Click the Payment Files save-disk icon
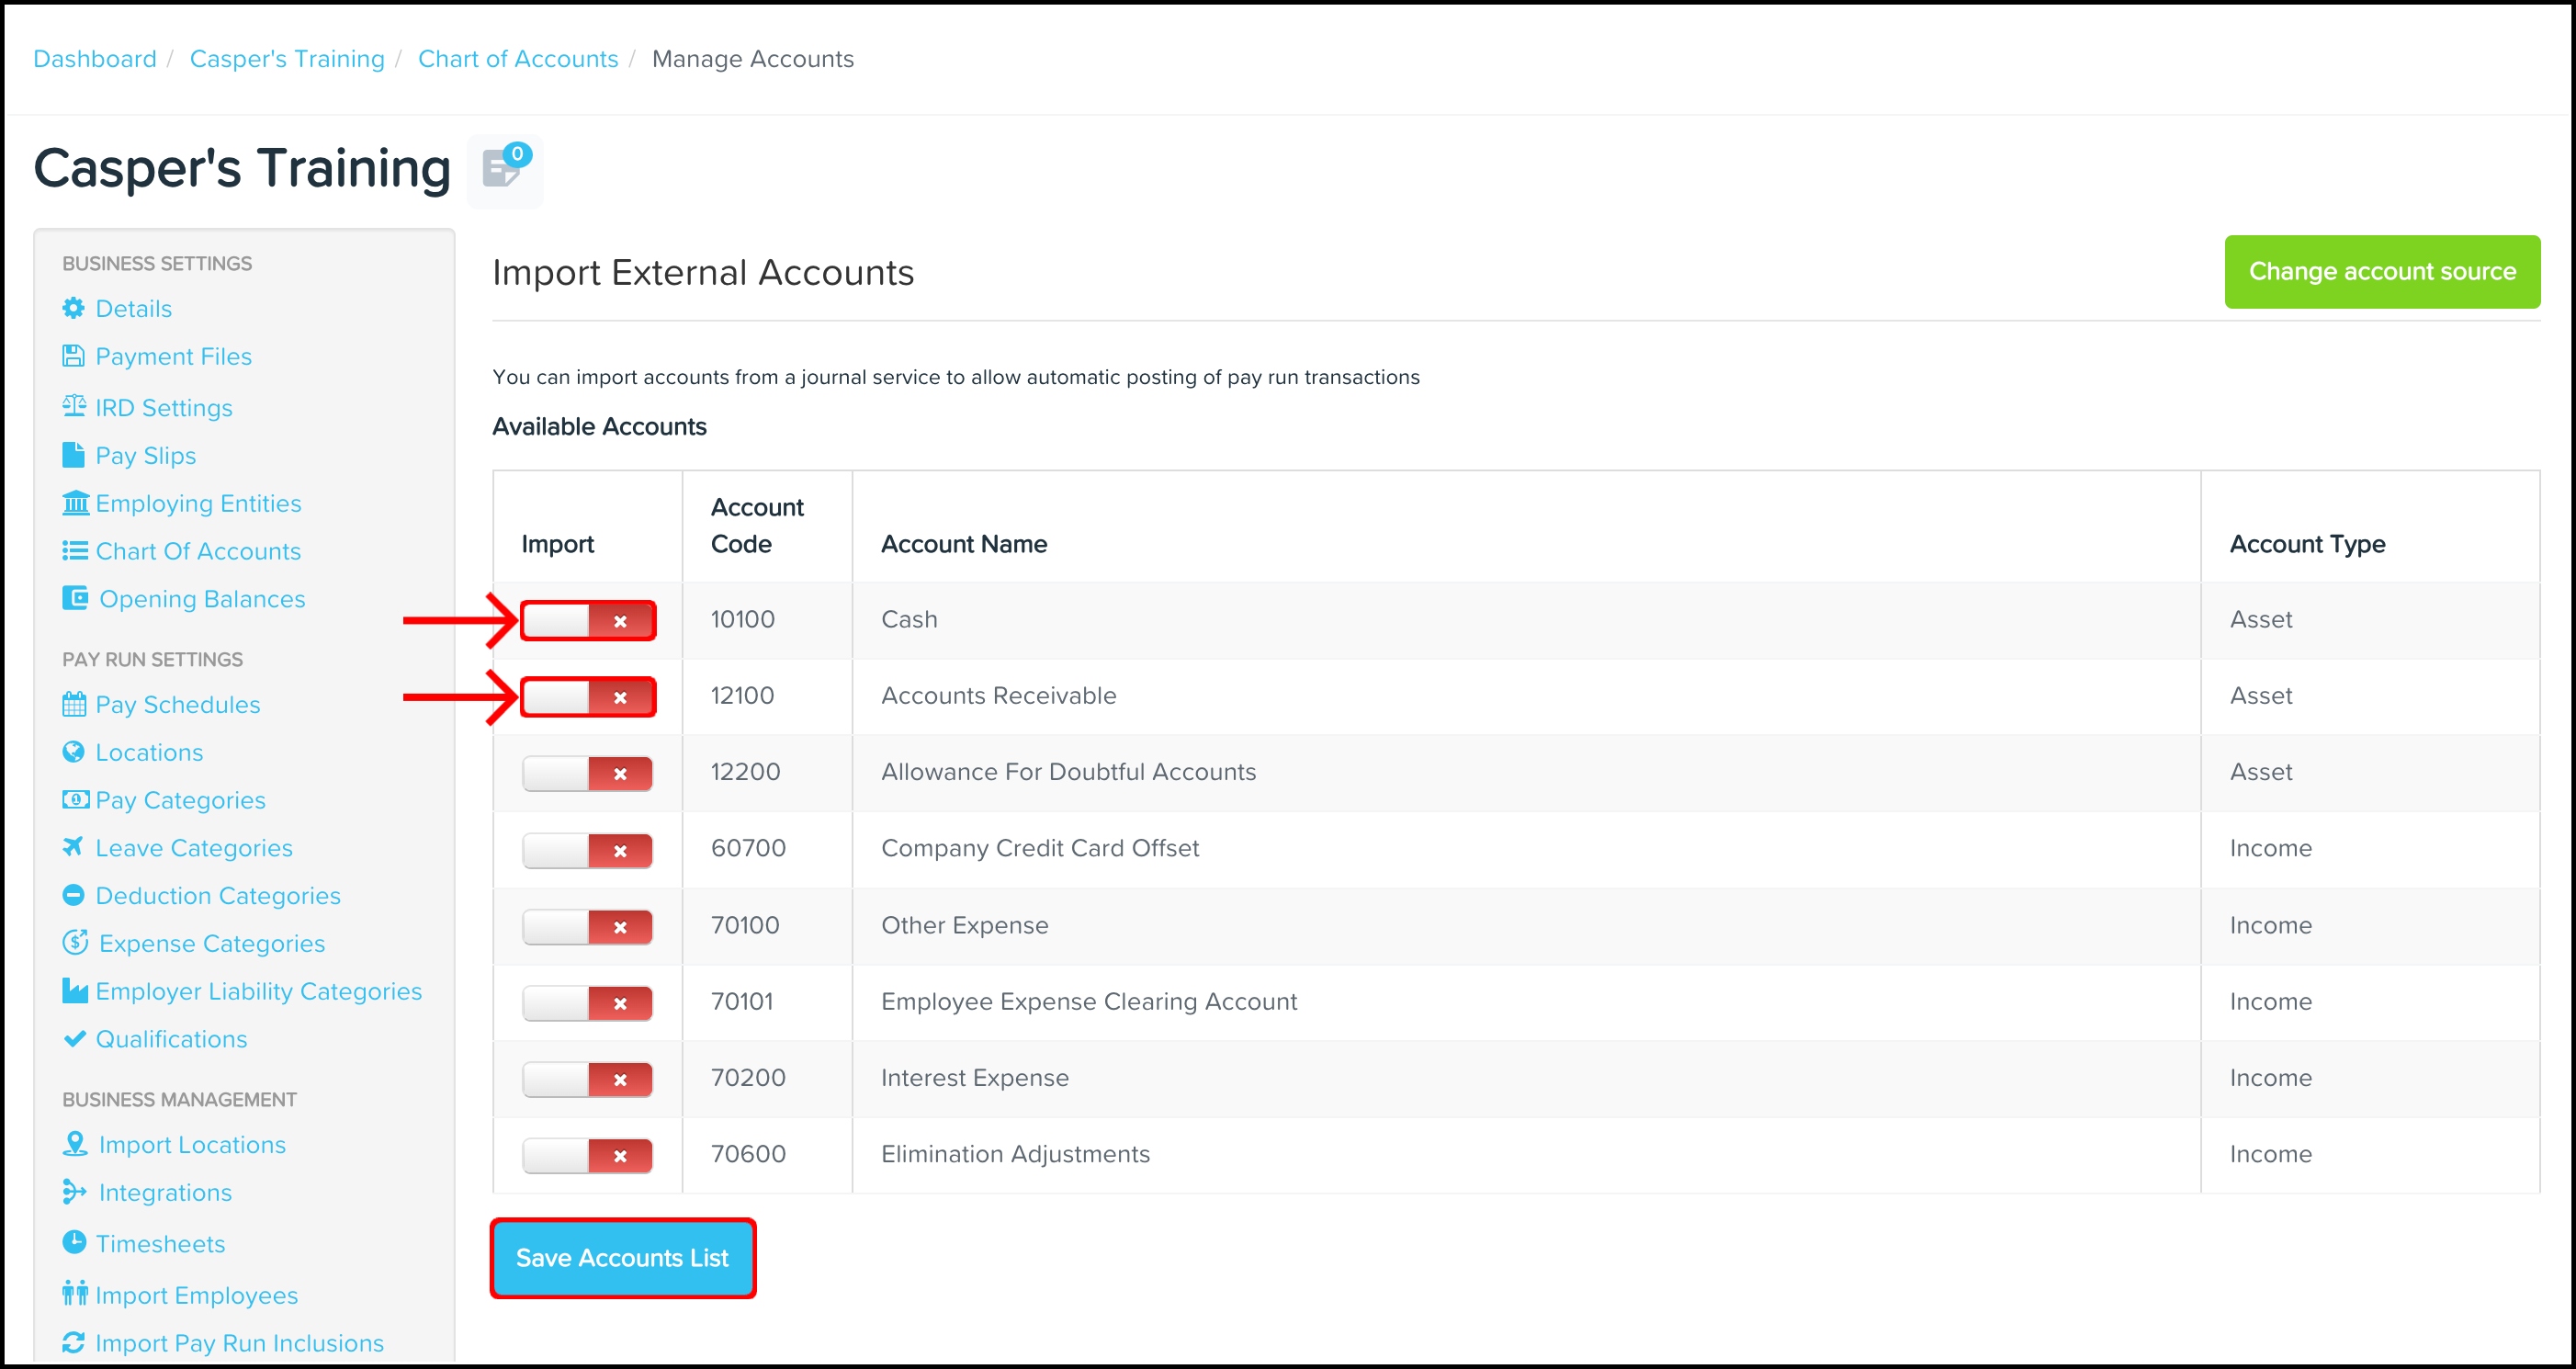2576x1369 pixels. coord(73,356)
